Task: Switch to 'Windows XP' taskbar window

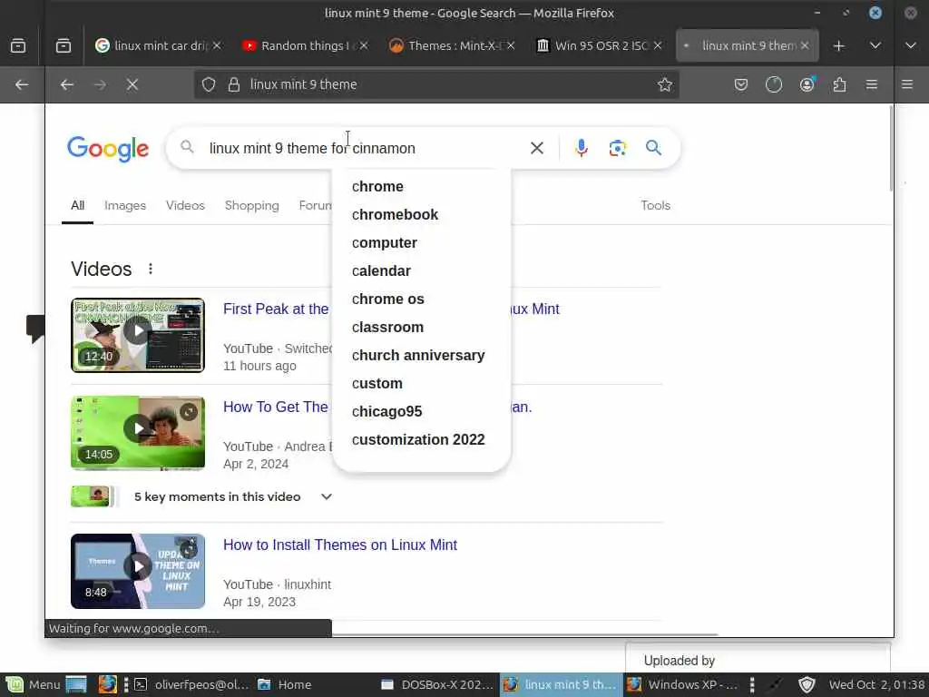Action: coord(683,684)
